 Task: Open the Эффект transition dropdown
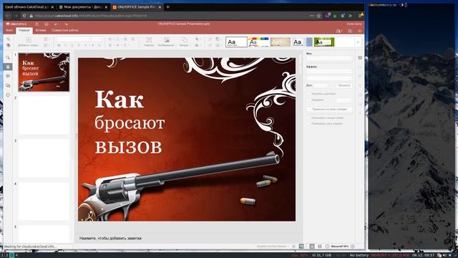coord(329,72)
